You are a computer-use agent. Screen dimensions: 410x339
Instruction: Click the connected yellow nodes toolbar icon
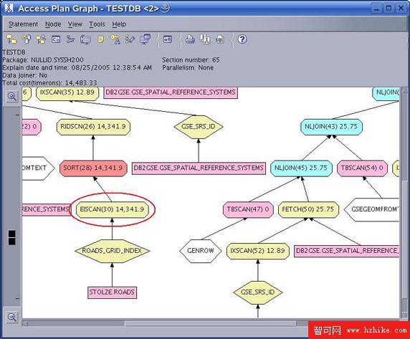click(130, 39)
